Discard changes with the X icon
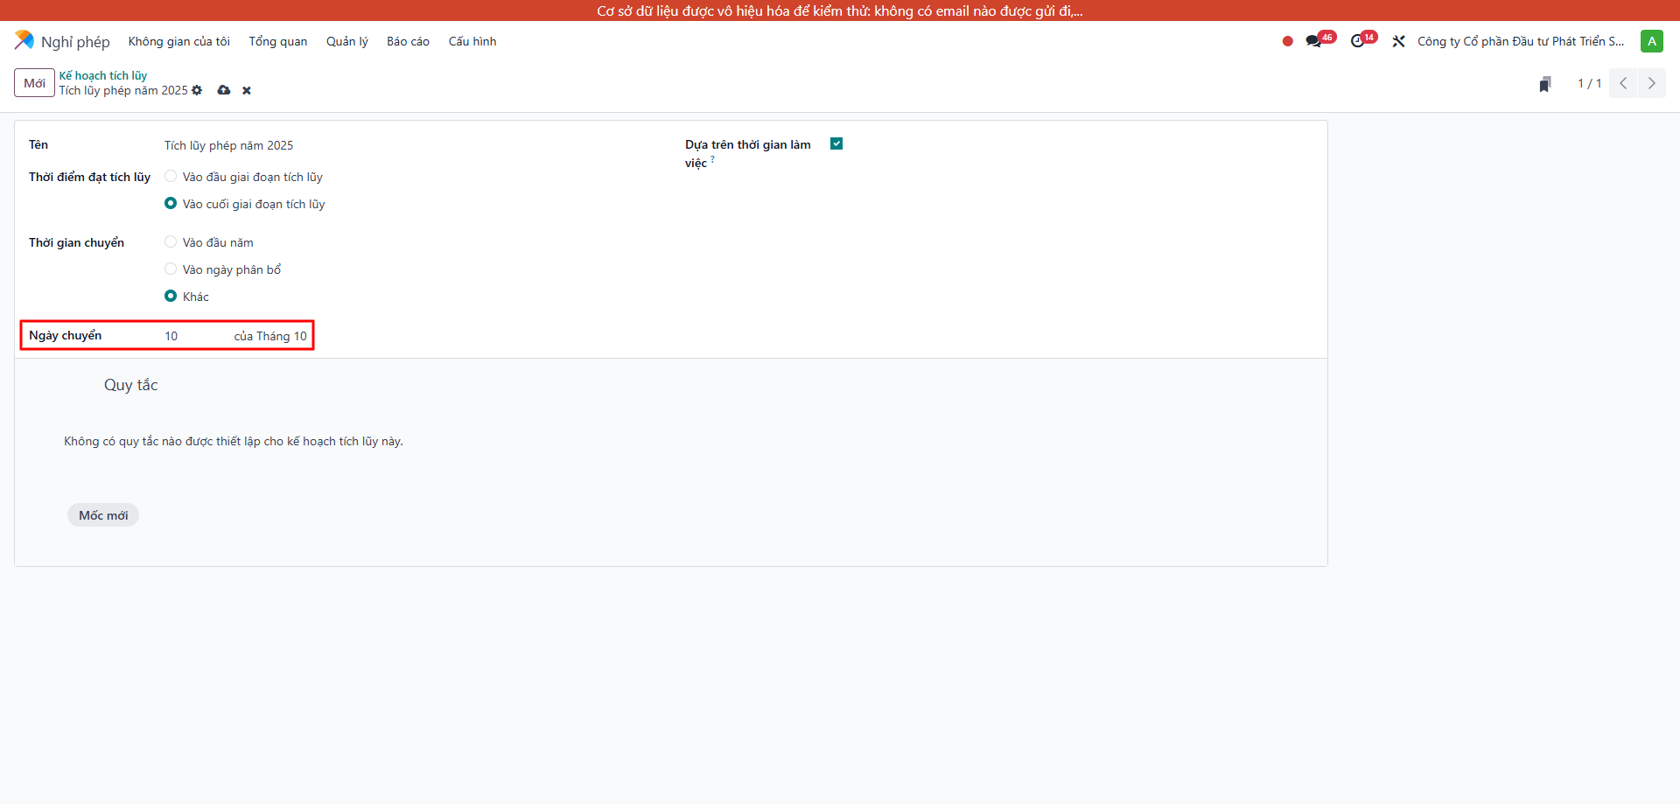Image resolution: width=1680 pixels, height=804 pixels. tap(247, 90)
